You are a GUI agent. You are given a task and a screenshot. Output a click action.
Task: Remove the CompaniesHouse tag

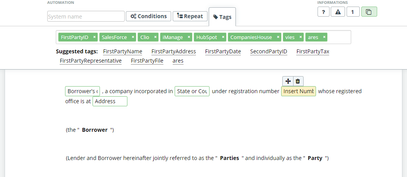coord(278,37)
